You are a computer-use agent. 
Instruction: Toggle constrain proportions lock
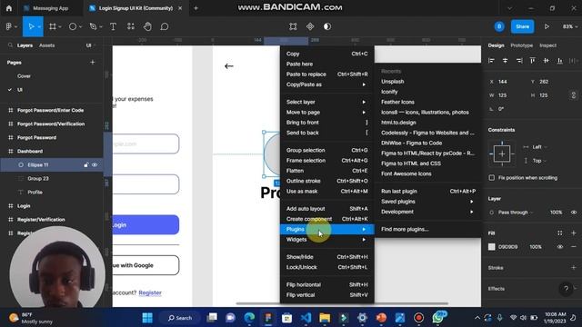click(574, 95)
